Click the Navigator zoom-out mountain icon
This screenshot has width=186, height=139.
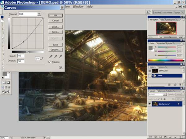[x=161, y=37]
